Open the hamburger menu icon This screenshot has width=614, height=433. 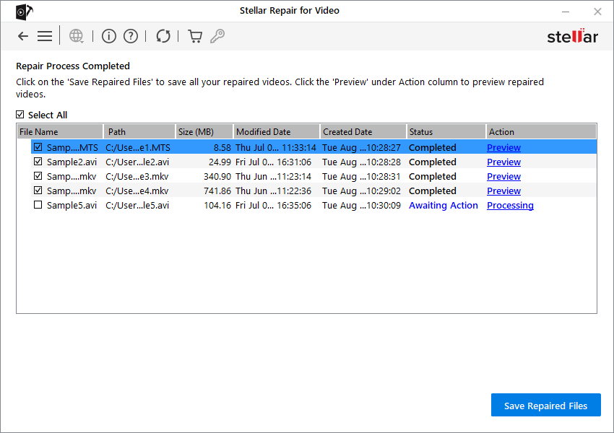tap(45, 36)
